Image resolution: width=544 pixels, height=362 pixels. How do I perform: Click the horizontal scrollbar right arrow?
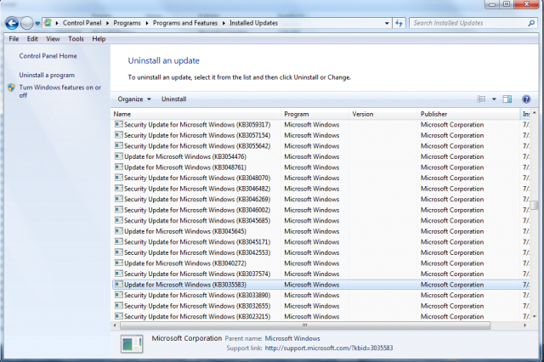(525, 325)
